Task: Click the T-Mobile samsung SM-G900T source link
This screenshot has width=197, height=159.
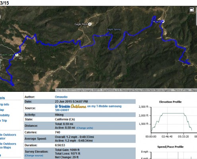Action: point(88,108)
